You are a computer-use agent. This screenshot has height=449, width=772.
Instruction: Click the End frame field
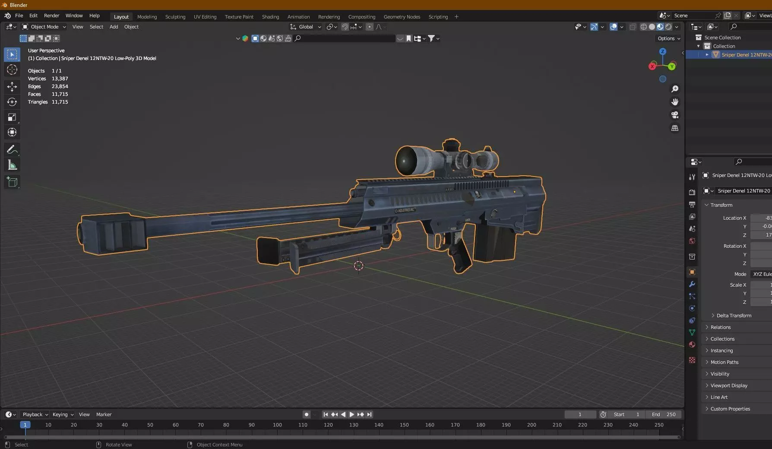[664, 414]
